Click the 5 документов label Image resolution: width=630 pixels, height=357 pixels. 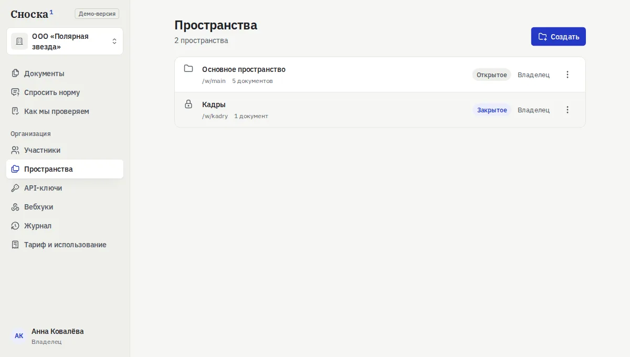pyautogui.click(x=253, y=81)
